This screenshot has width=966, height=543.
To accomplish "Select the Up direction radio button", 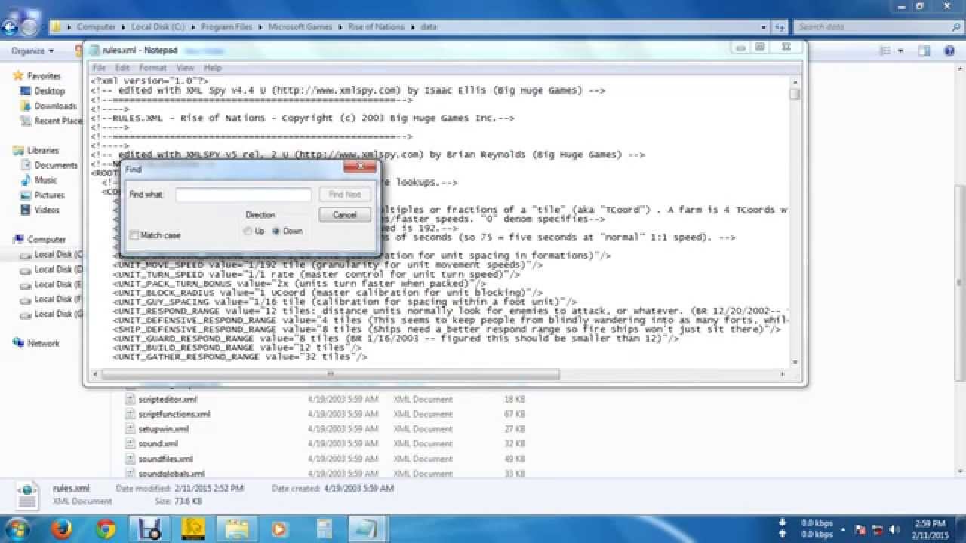I will pyautogui.click(x=248, y=232).
